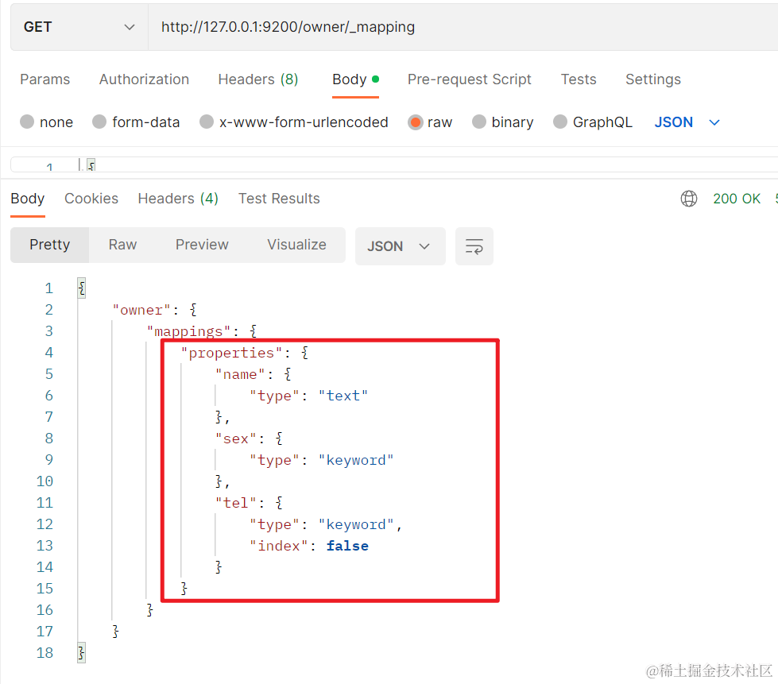Image resolution: width=778 pixels, height=684 pixels.
Task: Open the Visualize response view
Action: tap(296, 245)
